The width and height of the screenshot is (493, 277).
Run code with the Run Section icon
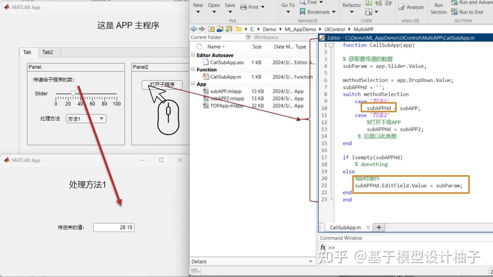point(438,8)
